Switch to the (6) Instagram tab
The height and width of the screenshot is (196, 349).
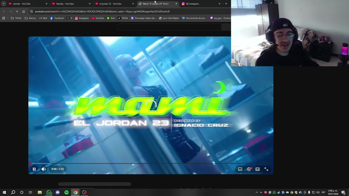200,4
